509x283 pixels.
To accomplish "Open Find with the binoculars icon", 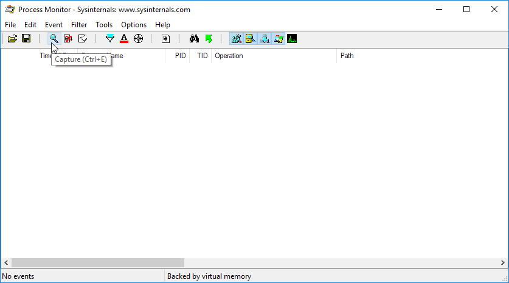I will [x=194, y=39].
